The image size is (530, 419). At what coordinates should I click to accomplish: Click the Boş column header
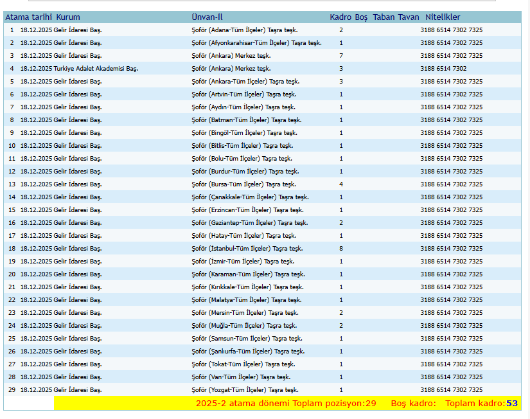tap(361, 17)
